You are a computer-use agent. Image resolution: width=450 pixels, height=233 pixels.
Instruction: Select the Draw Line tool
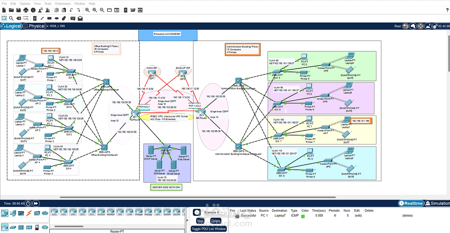(x=42, y=18)
